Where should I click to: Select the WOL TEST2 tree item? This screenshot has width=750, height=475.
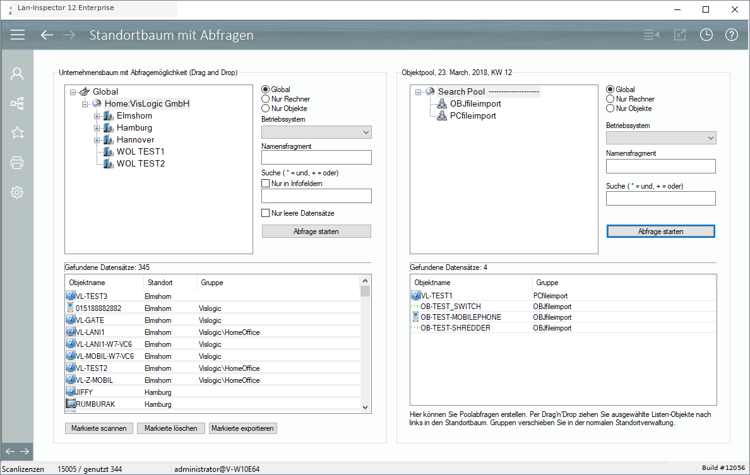141,163
